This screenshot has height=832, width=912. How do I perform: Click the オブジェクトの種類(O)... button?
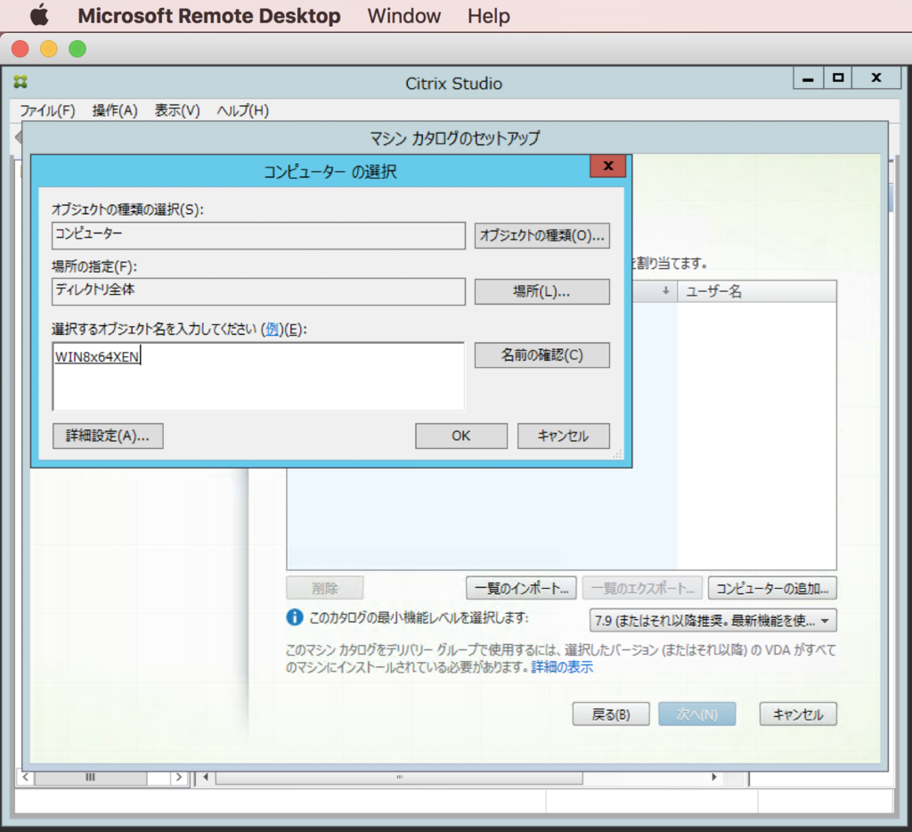(542, 236)
